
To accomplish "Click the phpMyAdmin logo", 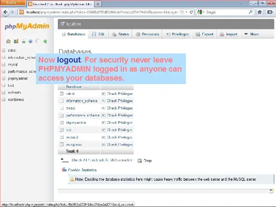I will click(27, 26).
